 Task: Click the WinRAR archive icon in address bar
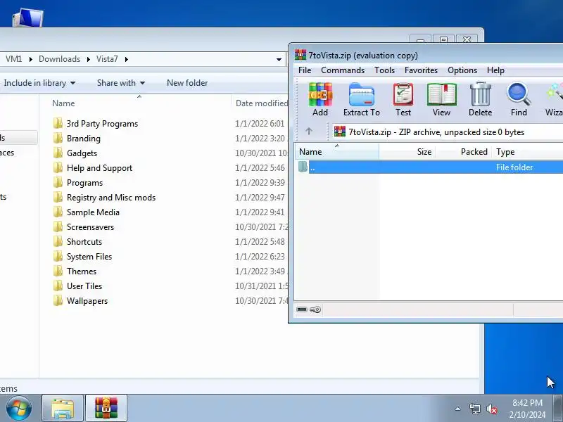[x=340, y=132]
